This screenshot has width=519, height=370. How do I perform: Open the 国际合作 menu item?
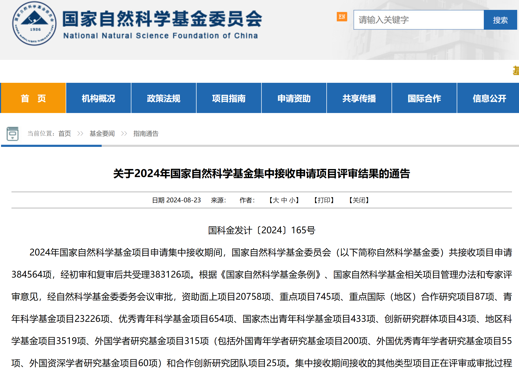coord(424,98)
